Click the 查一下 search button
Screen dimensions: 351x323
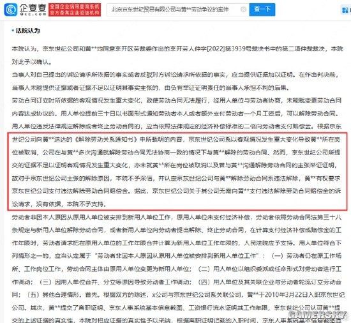point(262,10)
